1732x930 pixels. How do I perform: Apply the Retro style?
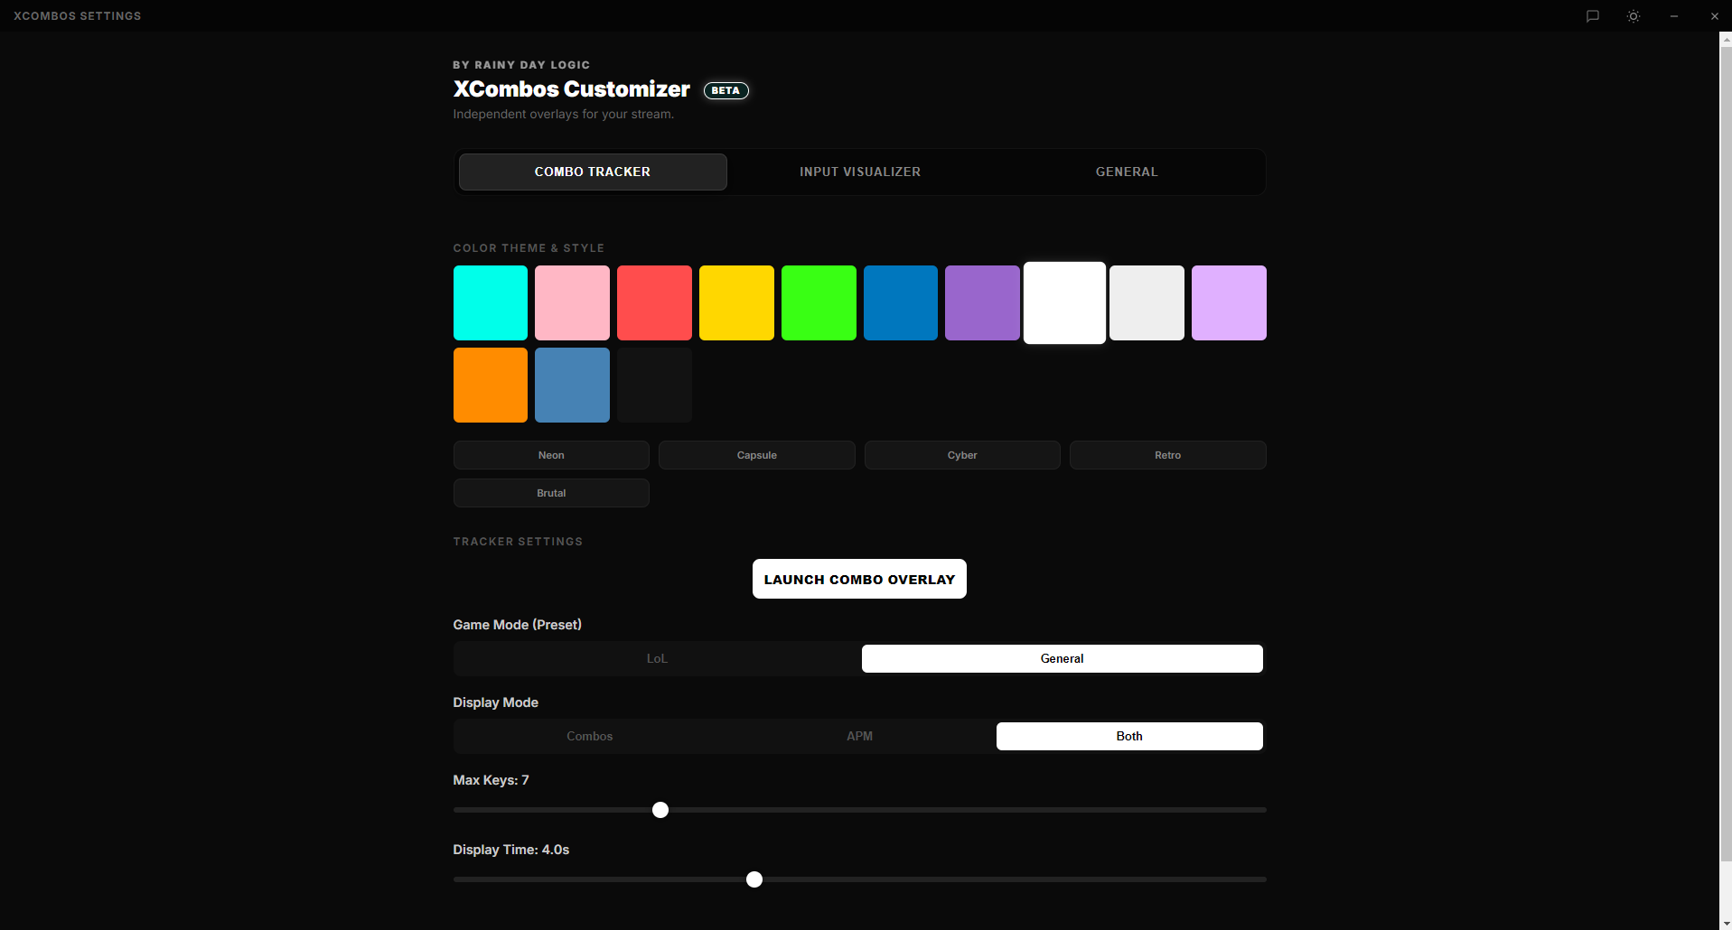(x=1166, y=454)
